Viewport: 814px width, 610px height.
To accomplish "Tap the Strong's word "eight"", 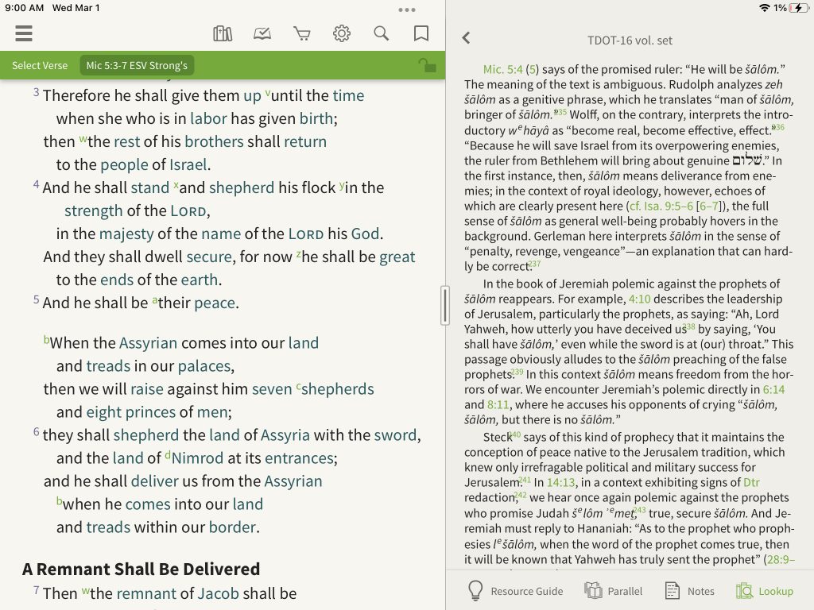I will click(104, 412).
